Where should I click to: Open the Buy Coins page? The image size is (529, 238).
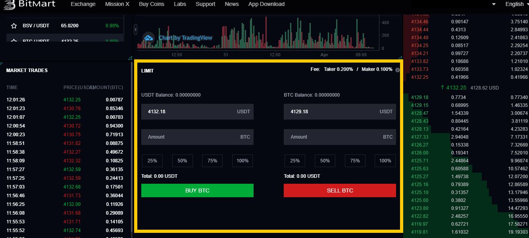pyautogui.click(x=152, y=4)
